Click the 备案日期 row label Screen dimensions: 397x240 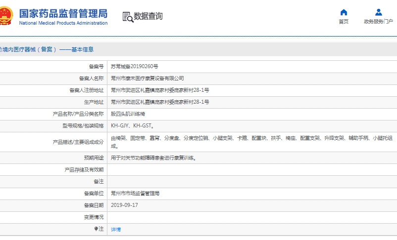pyautogui.click(x=94, y=205)
